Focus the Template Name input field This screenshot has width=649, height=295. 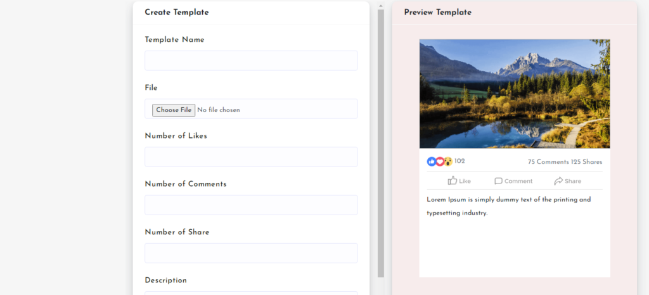[251, 61]
